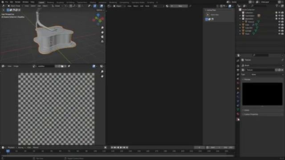This screenshot has height=160, width=285.
Task: Open the Object properties tab
Action: point(238,89)
